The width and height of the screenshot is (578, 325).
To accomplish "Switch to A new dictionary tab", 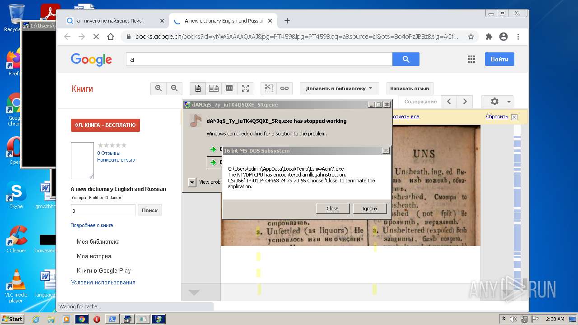I will (x=223, y=21).
